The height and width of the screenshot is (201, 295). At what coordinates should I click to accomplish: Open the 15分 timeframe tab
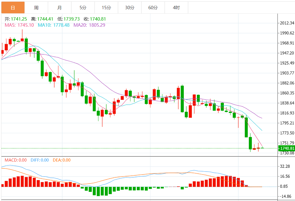point(106,8)
